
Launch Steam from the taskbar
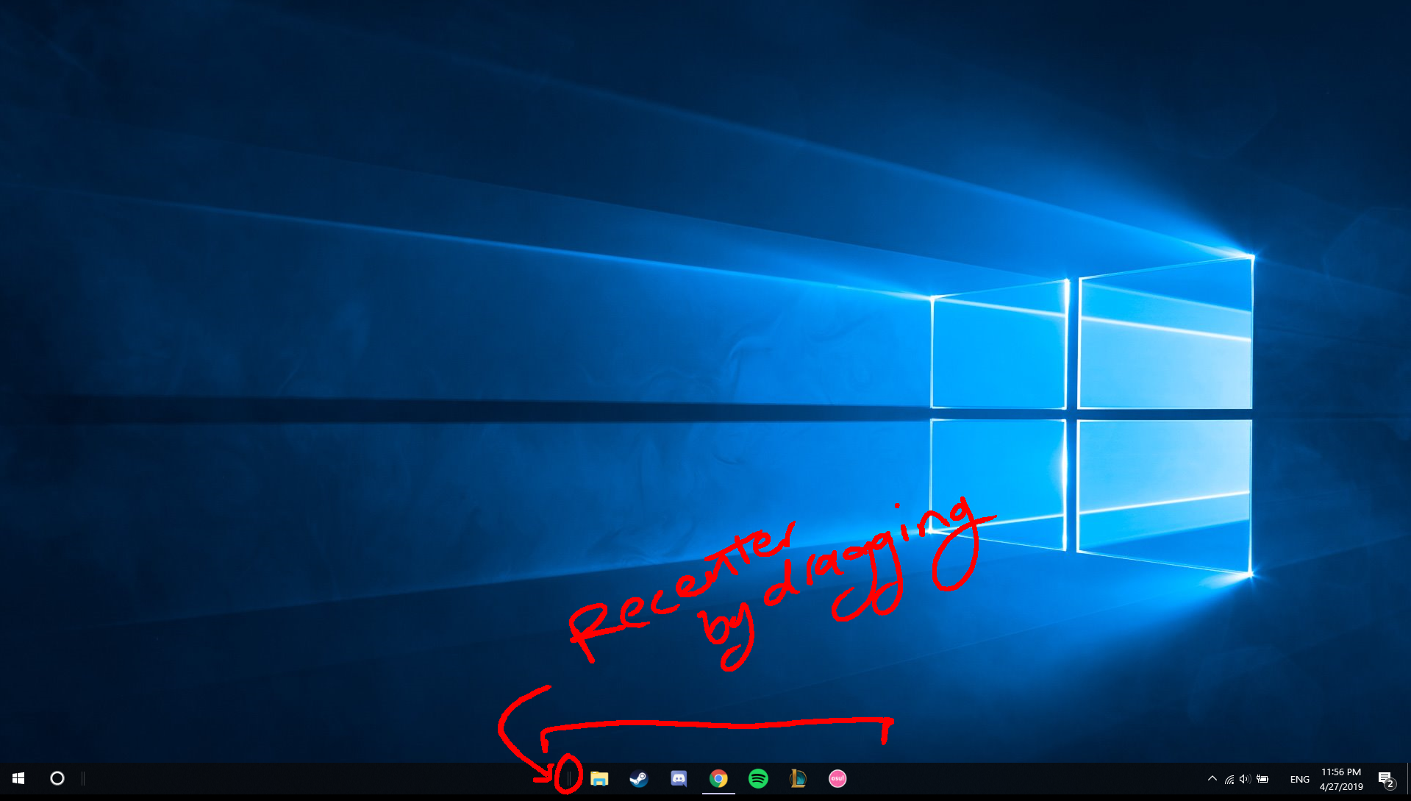pos(639,778)
